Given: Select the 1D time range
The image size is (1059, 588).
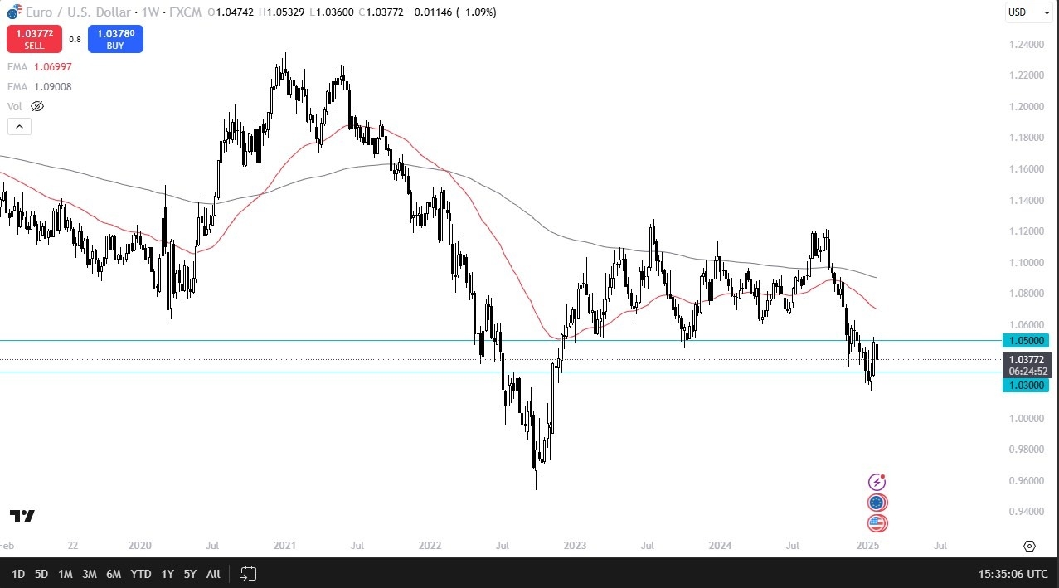Looking at the screenshot, I should point(18,573).
